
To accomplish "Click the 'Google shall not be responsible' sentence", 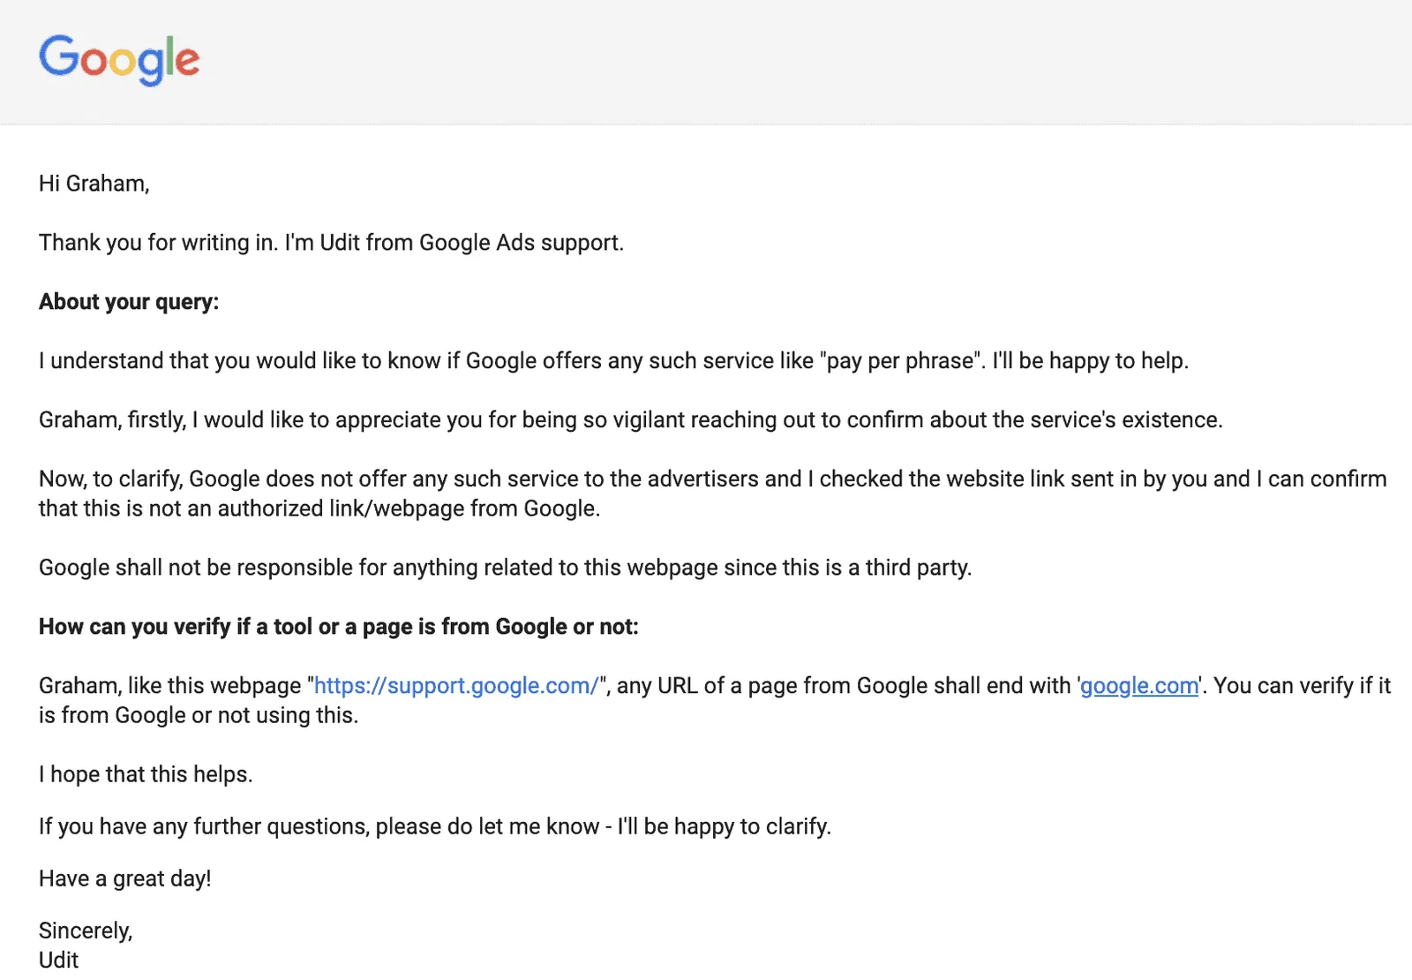I will tap(506, 568).
